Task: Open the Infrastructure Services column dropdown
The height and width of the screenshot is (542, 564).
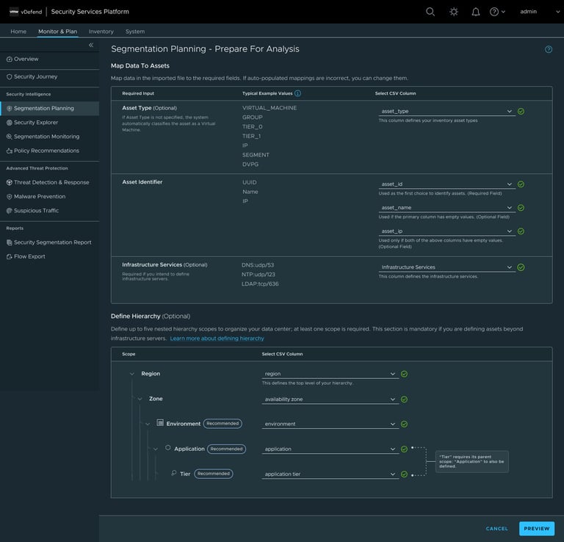Action: pos(446,267)
